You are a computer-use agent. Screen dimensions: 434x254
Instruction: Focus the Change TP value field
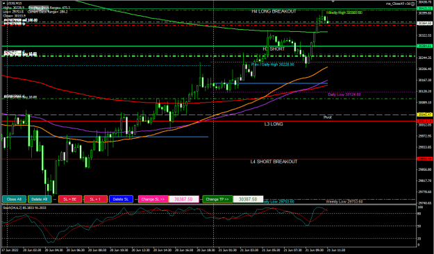pos(248,199)
